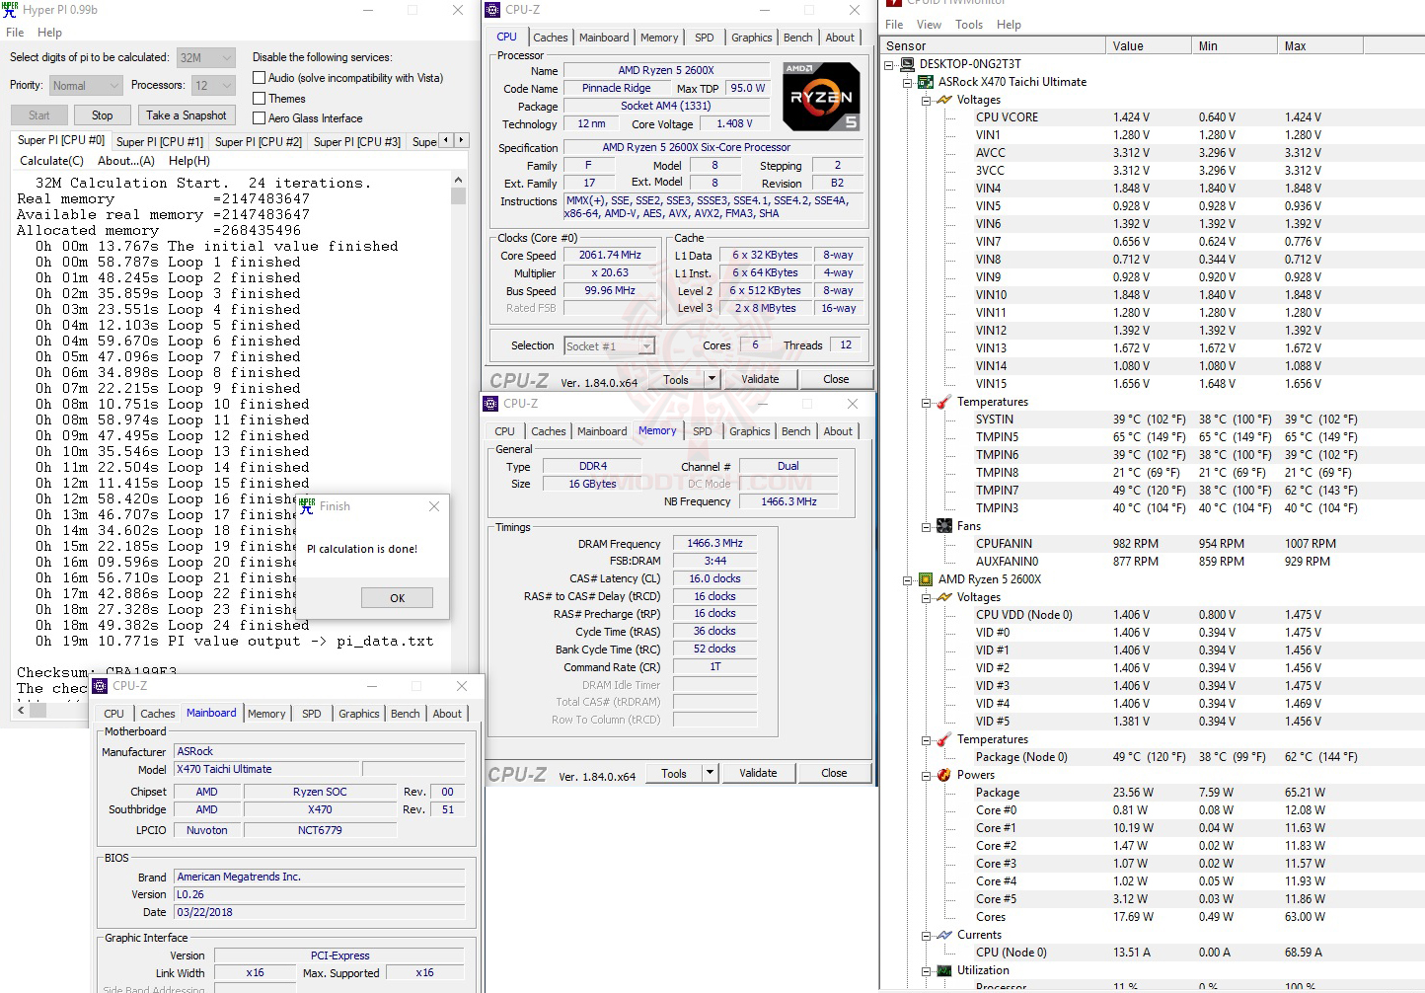Open the Tools dropdown arrow in CPU-Z CPU window
This screenshot has height=993, width=1425.
pyautogui.click(x=712, y=379)
